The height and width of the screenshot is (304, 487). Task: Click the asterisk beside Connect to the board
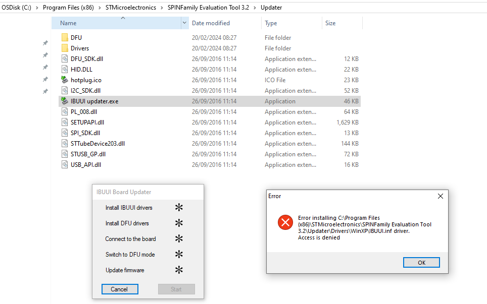[179, 238]
